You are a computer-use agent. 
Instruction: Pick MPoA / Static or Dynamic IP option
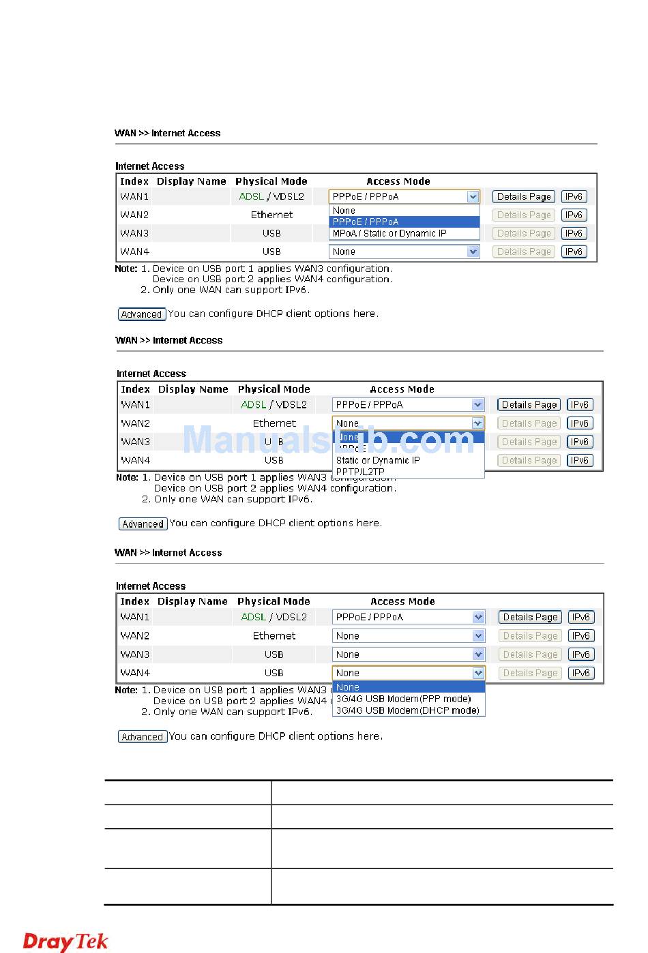coord(404,233)
